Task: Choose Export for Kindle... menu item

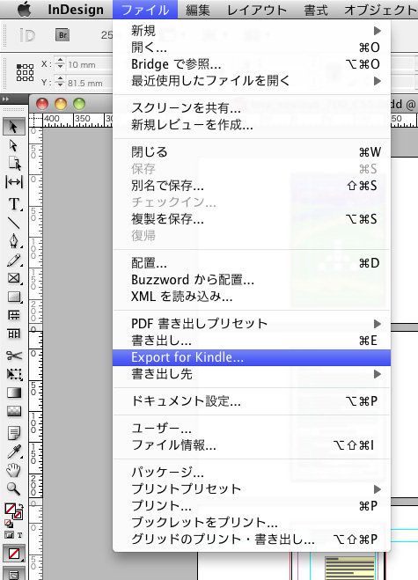Action: [252, 357]
